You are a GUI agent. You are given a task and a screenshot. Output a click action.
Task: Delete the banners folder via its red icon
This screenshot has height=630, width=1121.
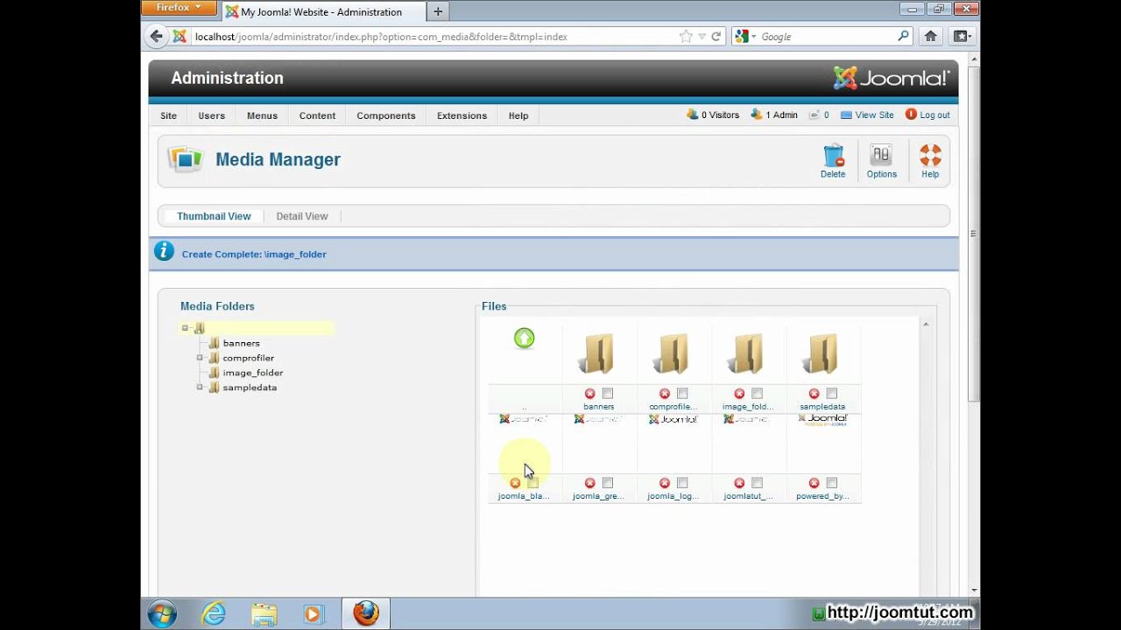[x=589, y=394]
